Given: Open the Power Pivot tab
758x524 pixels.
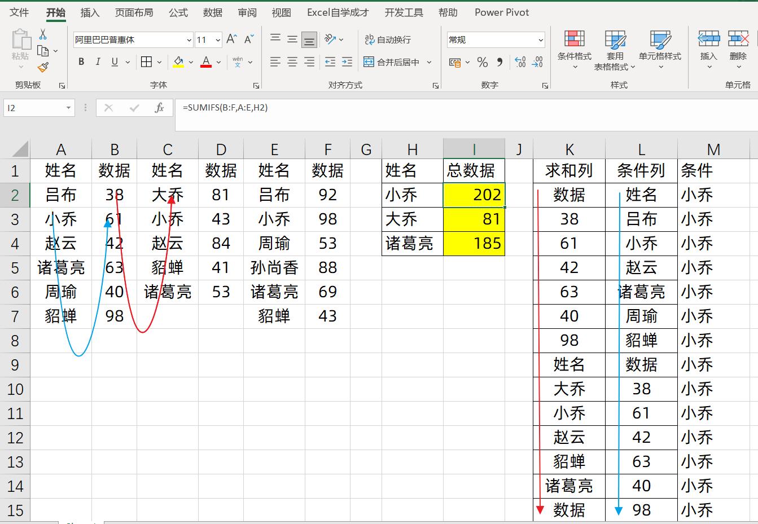Looking at the screenshot, I should point(501,12).
